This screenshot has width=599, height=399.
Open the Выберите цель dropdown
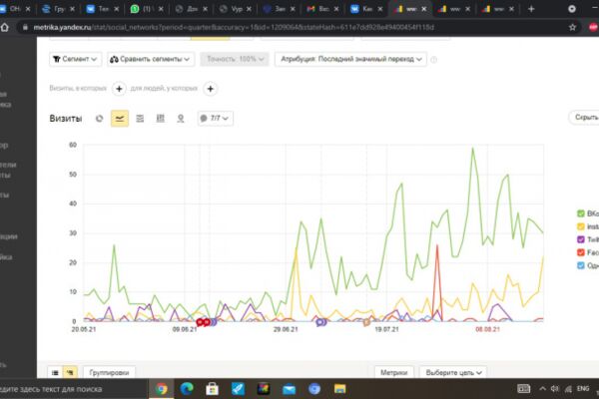click(x=453, y=372)
